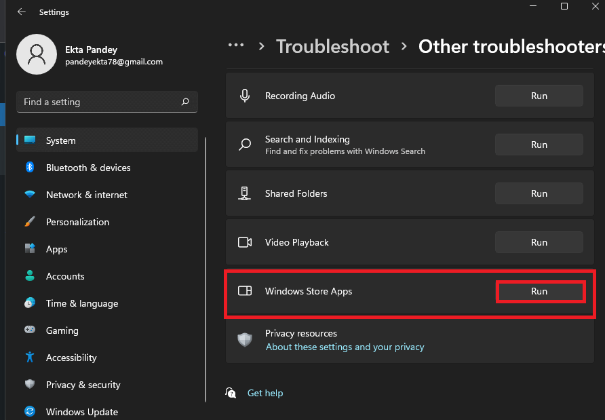Open System settings category

61,140
